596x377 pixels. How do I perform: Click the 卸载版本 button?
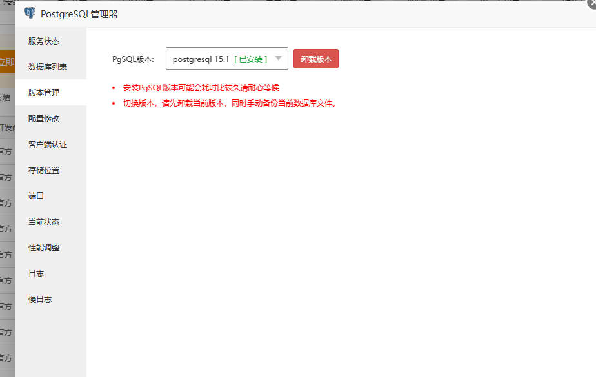pos(316,59)
